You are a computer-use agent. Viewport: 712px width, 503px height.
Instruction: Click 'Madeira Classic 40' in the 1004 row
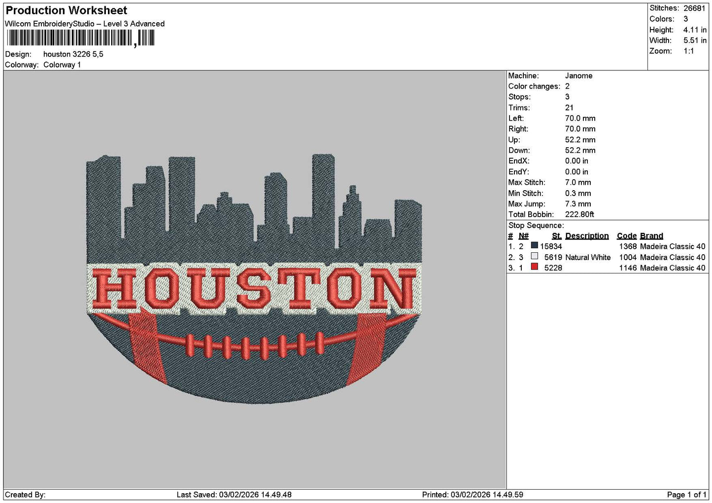(673, 257)
